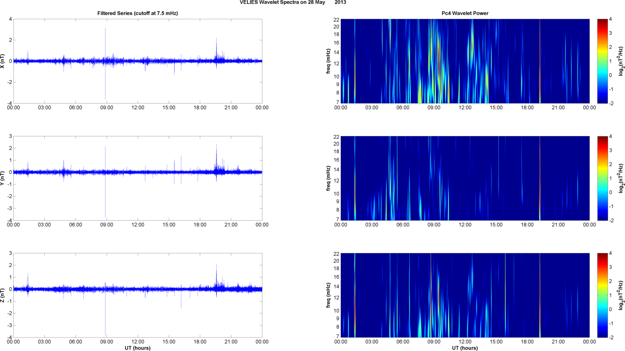
Task: Click the "12:00" tick label under the Z series plot
Action: point(138,342)
